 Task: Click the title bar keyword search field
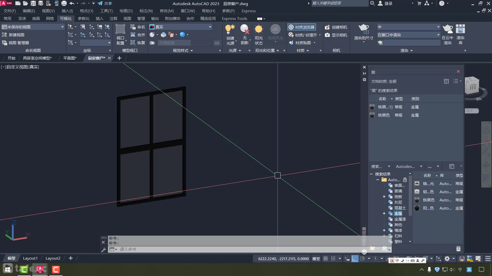tap(340, 3)
